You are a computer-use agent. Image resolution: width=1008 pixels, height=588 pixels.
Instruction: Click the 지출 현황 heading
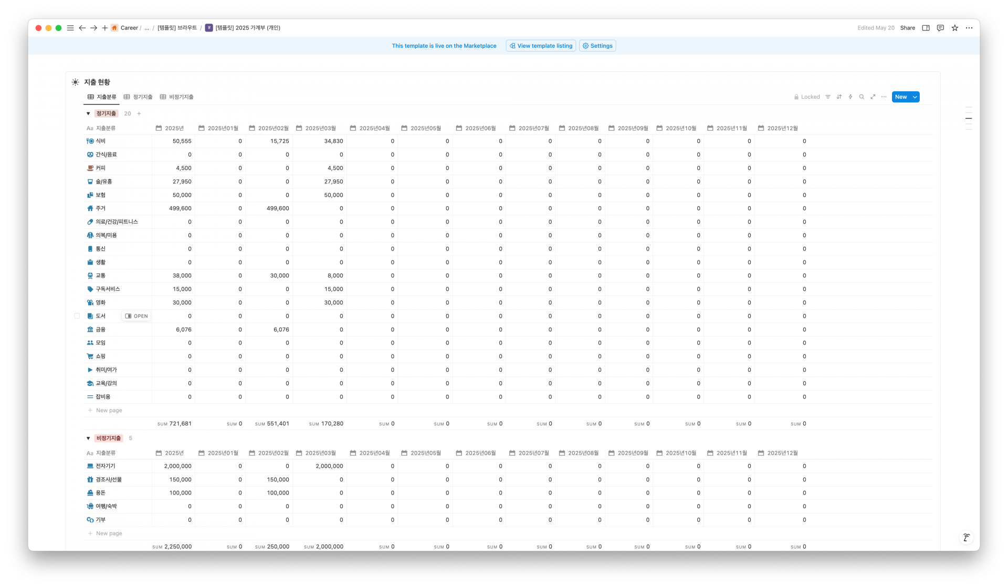pyautogui.click(x=97, y=82)
